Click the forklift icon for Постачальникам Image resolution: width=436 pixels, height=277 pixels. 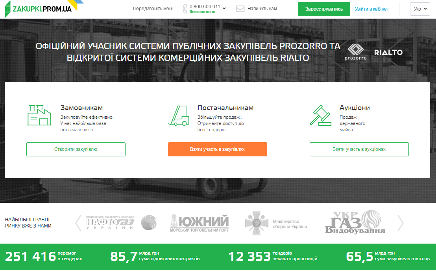[179, 116]
